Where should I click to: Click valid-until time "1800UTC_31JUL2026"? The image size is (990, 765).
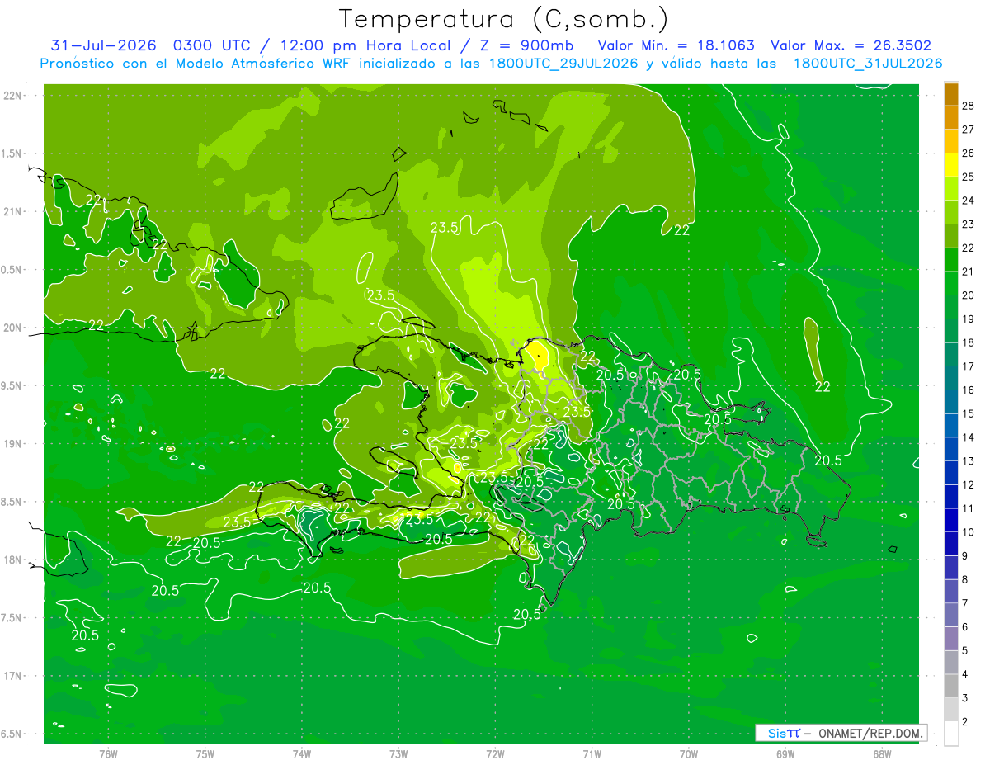868,64
